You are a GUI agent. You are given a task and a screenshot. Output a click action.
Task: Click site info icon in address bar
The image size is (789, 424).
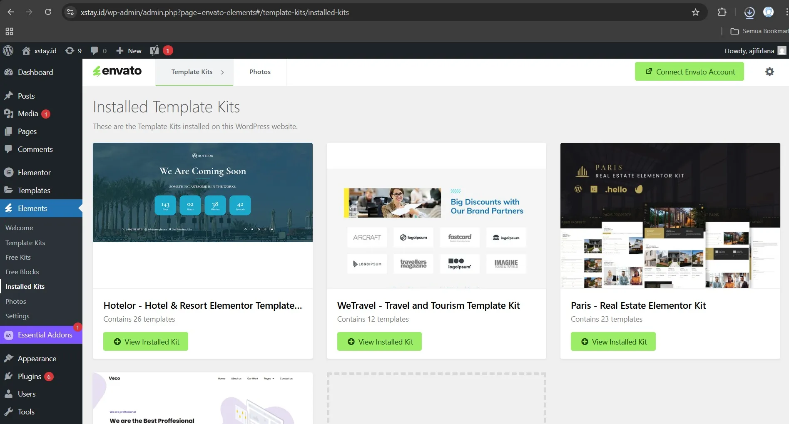coord(70,12)
